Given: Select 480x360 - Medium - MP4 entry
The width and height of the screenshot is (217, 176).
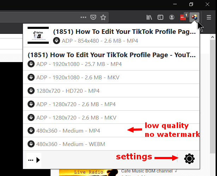Looking at the screenshot, I should click(x=111, y=131).
